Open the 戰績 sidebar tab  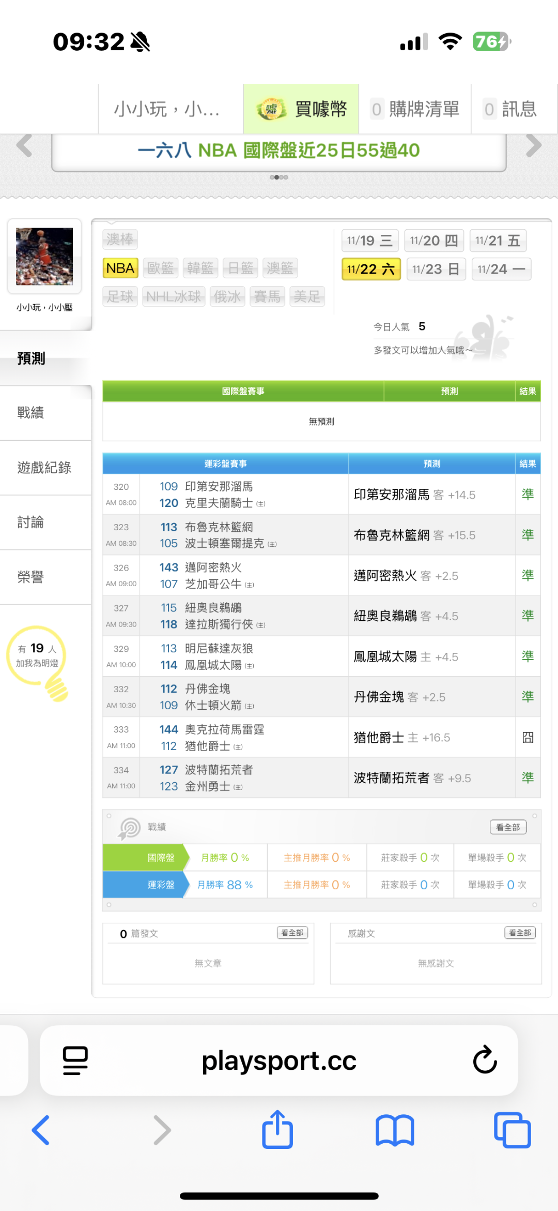coord(31,413)
